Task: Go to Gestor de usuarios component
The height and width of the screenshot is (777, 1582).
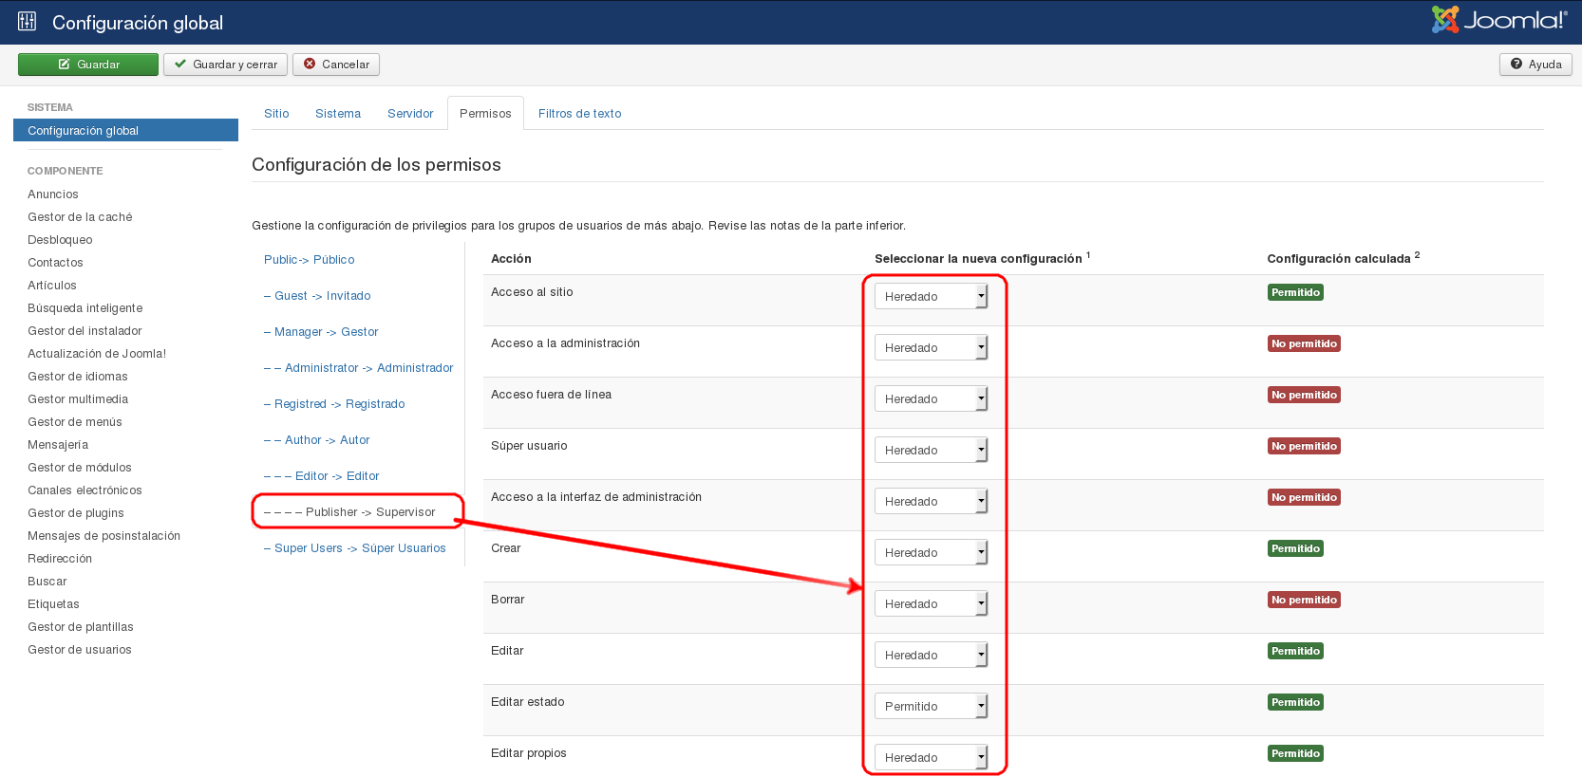Action: coord(80,650)
